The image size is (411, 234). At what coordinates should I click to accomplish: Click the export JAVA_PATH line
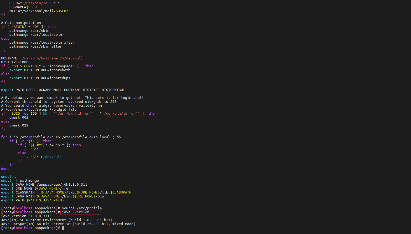(53, 196)
